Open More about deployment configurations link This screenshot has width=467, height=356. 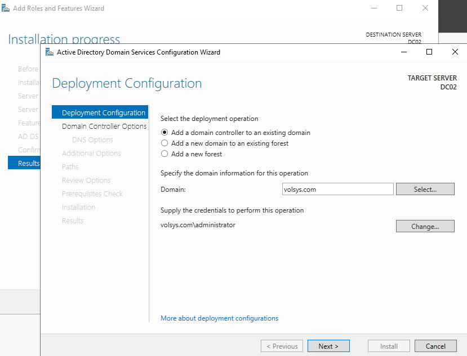coord(219,318)
